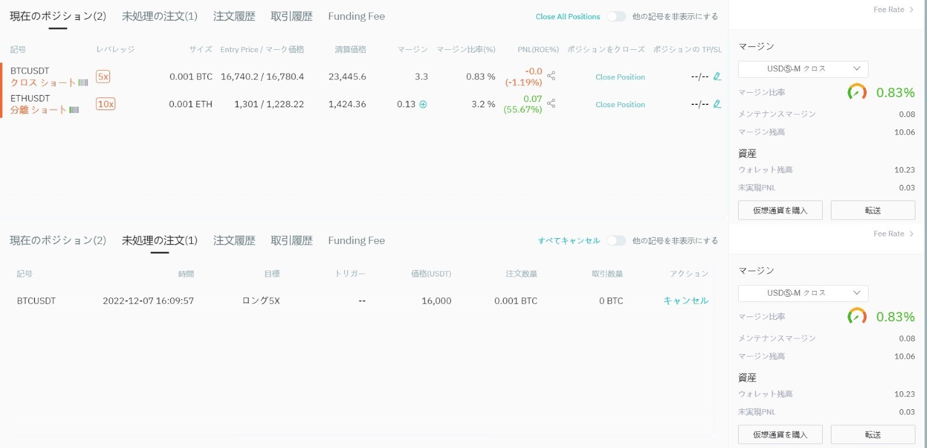Screen dimensions: 927x448
Task: Toggle 他の記号を非表示にする beside Close All Positions
Action: click(616, 16)
